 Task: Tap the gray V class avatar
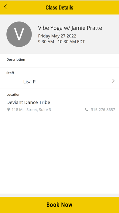[19, 34]
